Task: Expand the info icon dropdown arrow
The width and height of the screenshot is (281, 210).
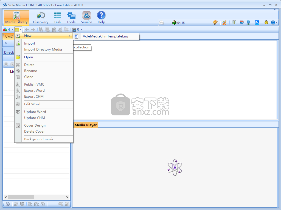Action: (277, 23)
